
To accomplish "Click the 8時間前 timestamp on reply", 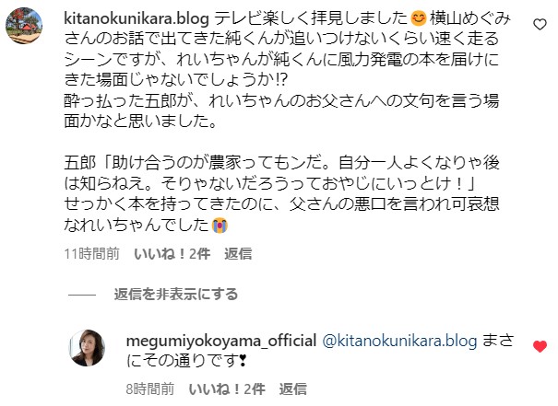I will click(150, 389).
